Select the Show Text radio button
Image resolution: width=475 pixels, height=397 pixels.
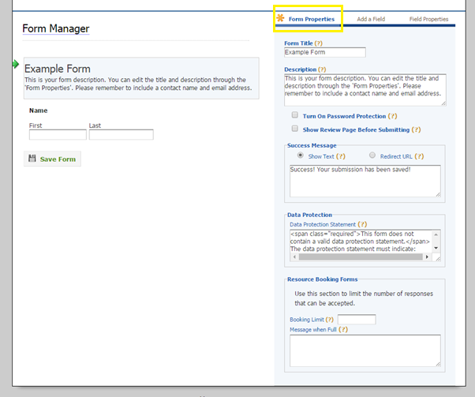[x=301, y=155]
